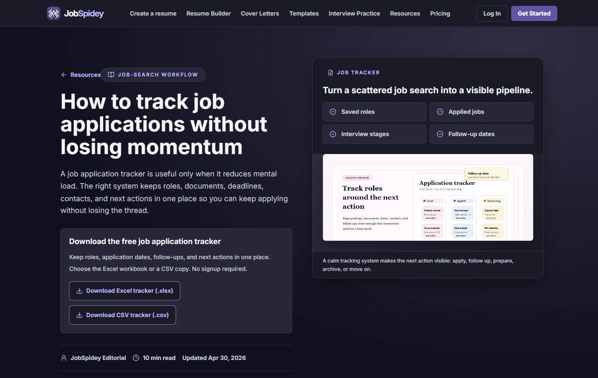Screen dimensions: 598x378
Task: Click the person icon beside JobSpidey Editorial
Action: pyautogui.click(x=64, y=358)
